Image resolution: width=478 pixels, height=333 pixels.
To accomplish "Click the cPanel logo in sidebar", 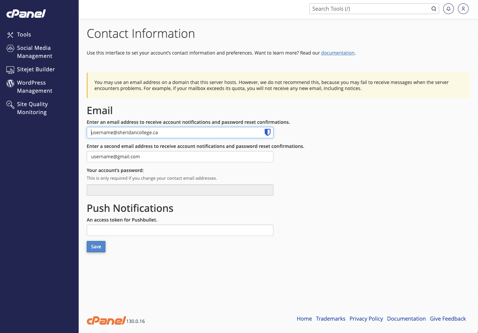I will [x=26, y=14].
